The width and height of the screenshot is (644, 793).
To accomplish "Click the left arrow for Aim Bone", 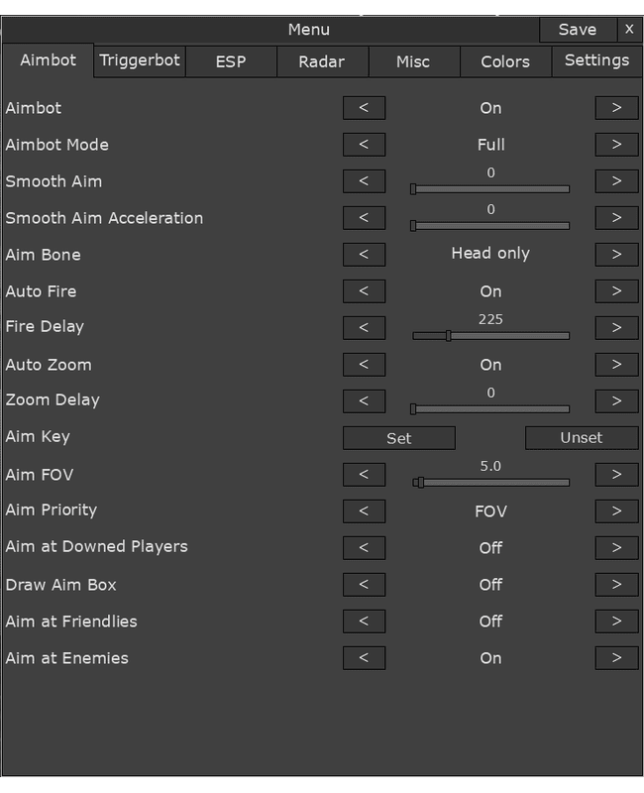I will (x=364, y=255).
